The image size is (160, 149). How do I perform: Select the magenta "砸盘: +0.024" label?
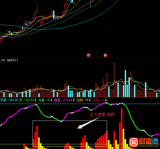[x=63, y=100]
